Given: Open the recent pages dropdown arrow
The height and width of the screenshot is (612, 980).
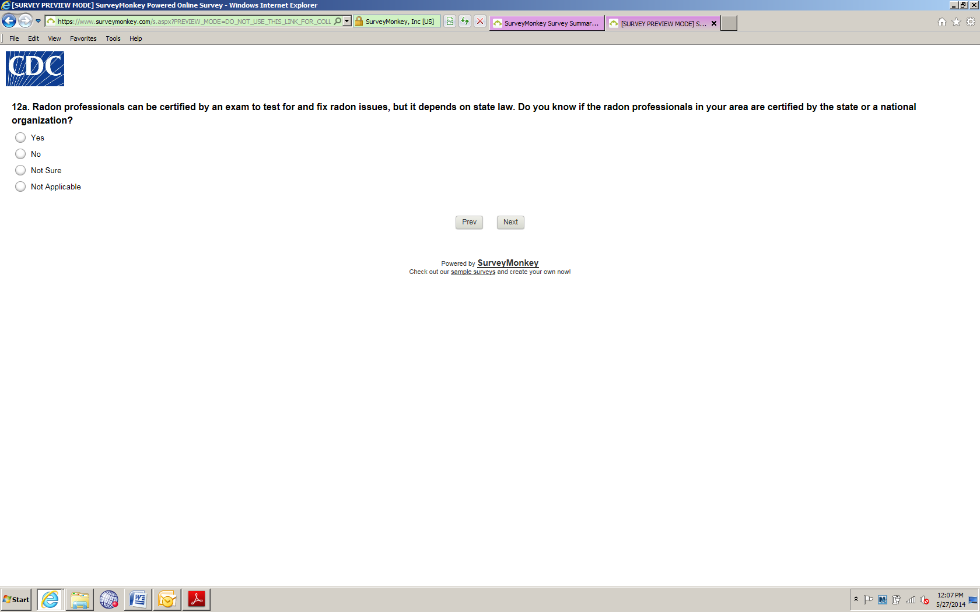Looking at the screenshot, I should (x=38, y=21).
